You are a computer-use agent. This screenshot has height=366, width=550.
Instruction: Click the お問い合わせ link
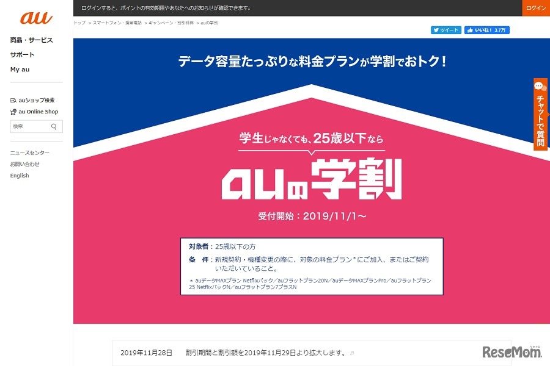pos(24,164)
